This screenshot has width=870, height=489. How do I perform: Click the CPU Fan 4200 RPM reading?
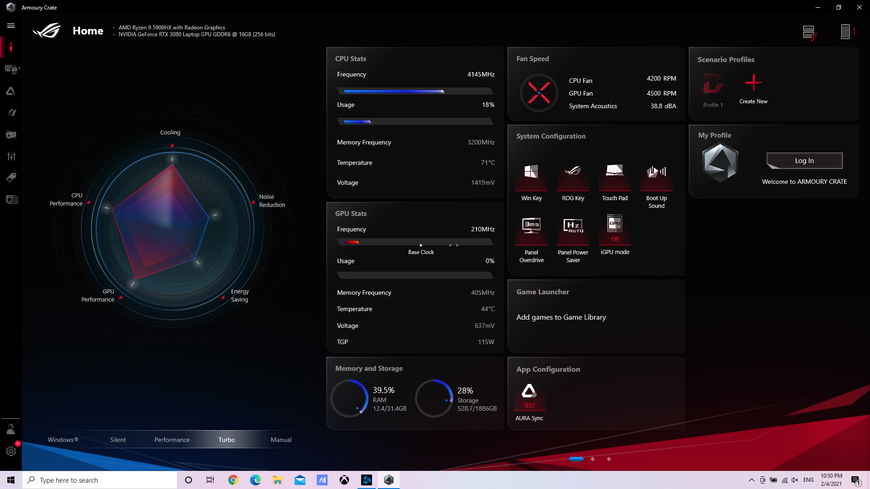pos(661,78)
